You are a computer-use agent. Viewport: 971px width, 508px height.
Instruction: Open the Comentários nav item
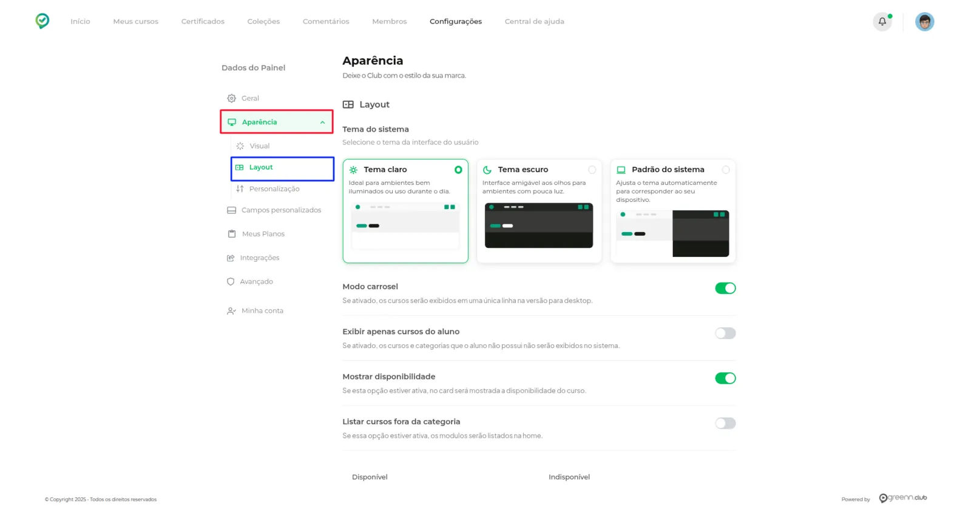pos(326,21)
